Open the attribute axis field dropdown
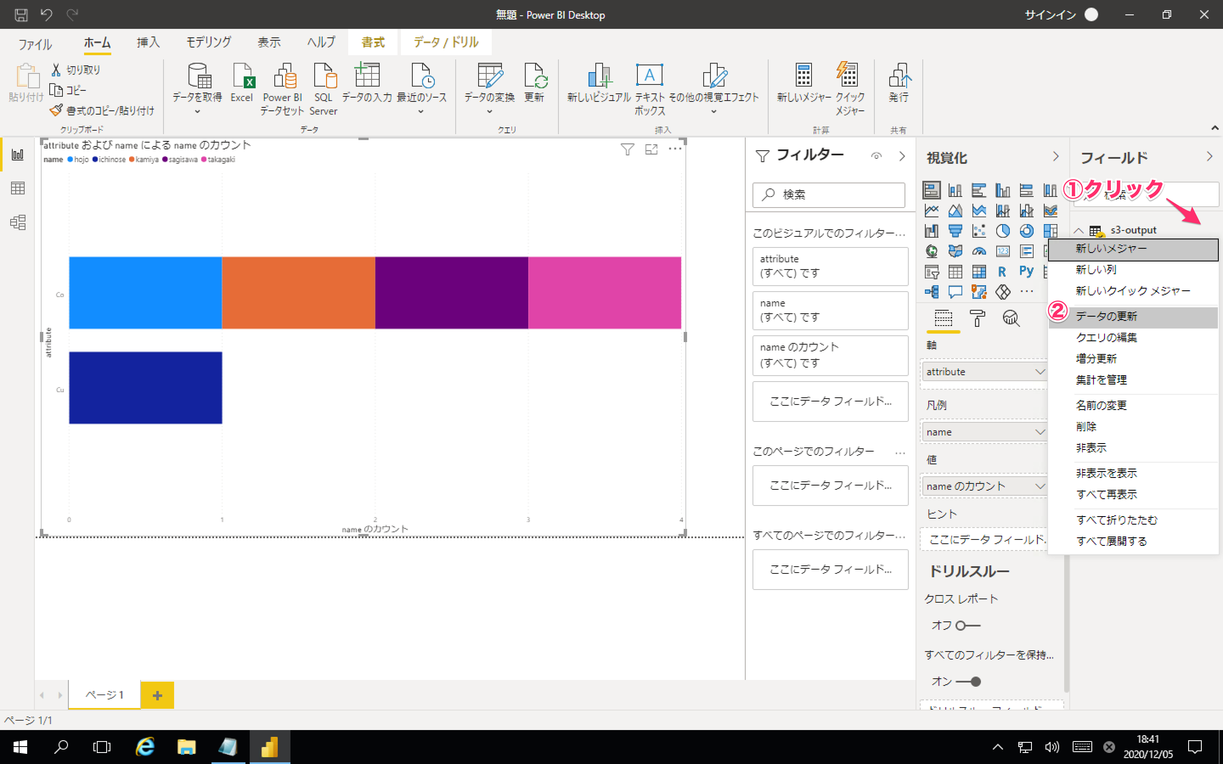The image size is (1223, 764). tap(1040, 372)
